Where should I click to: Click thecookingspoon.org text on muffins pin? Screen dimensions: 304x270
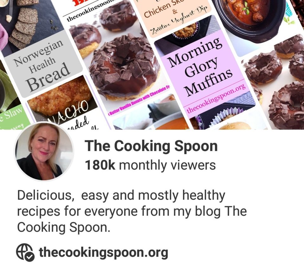click(x=216, y=98)
